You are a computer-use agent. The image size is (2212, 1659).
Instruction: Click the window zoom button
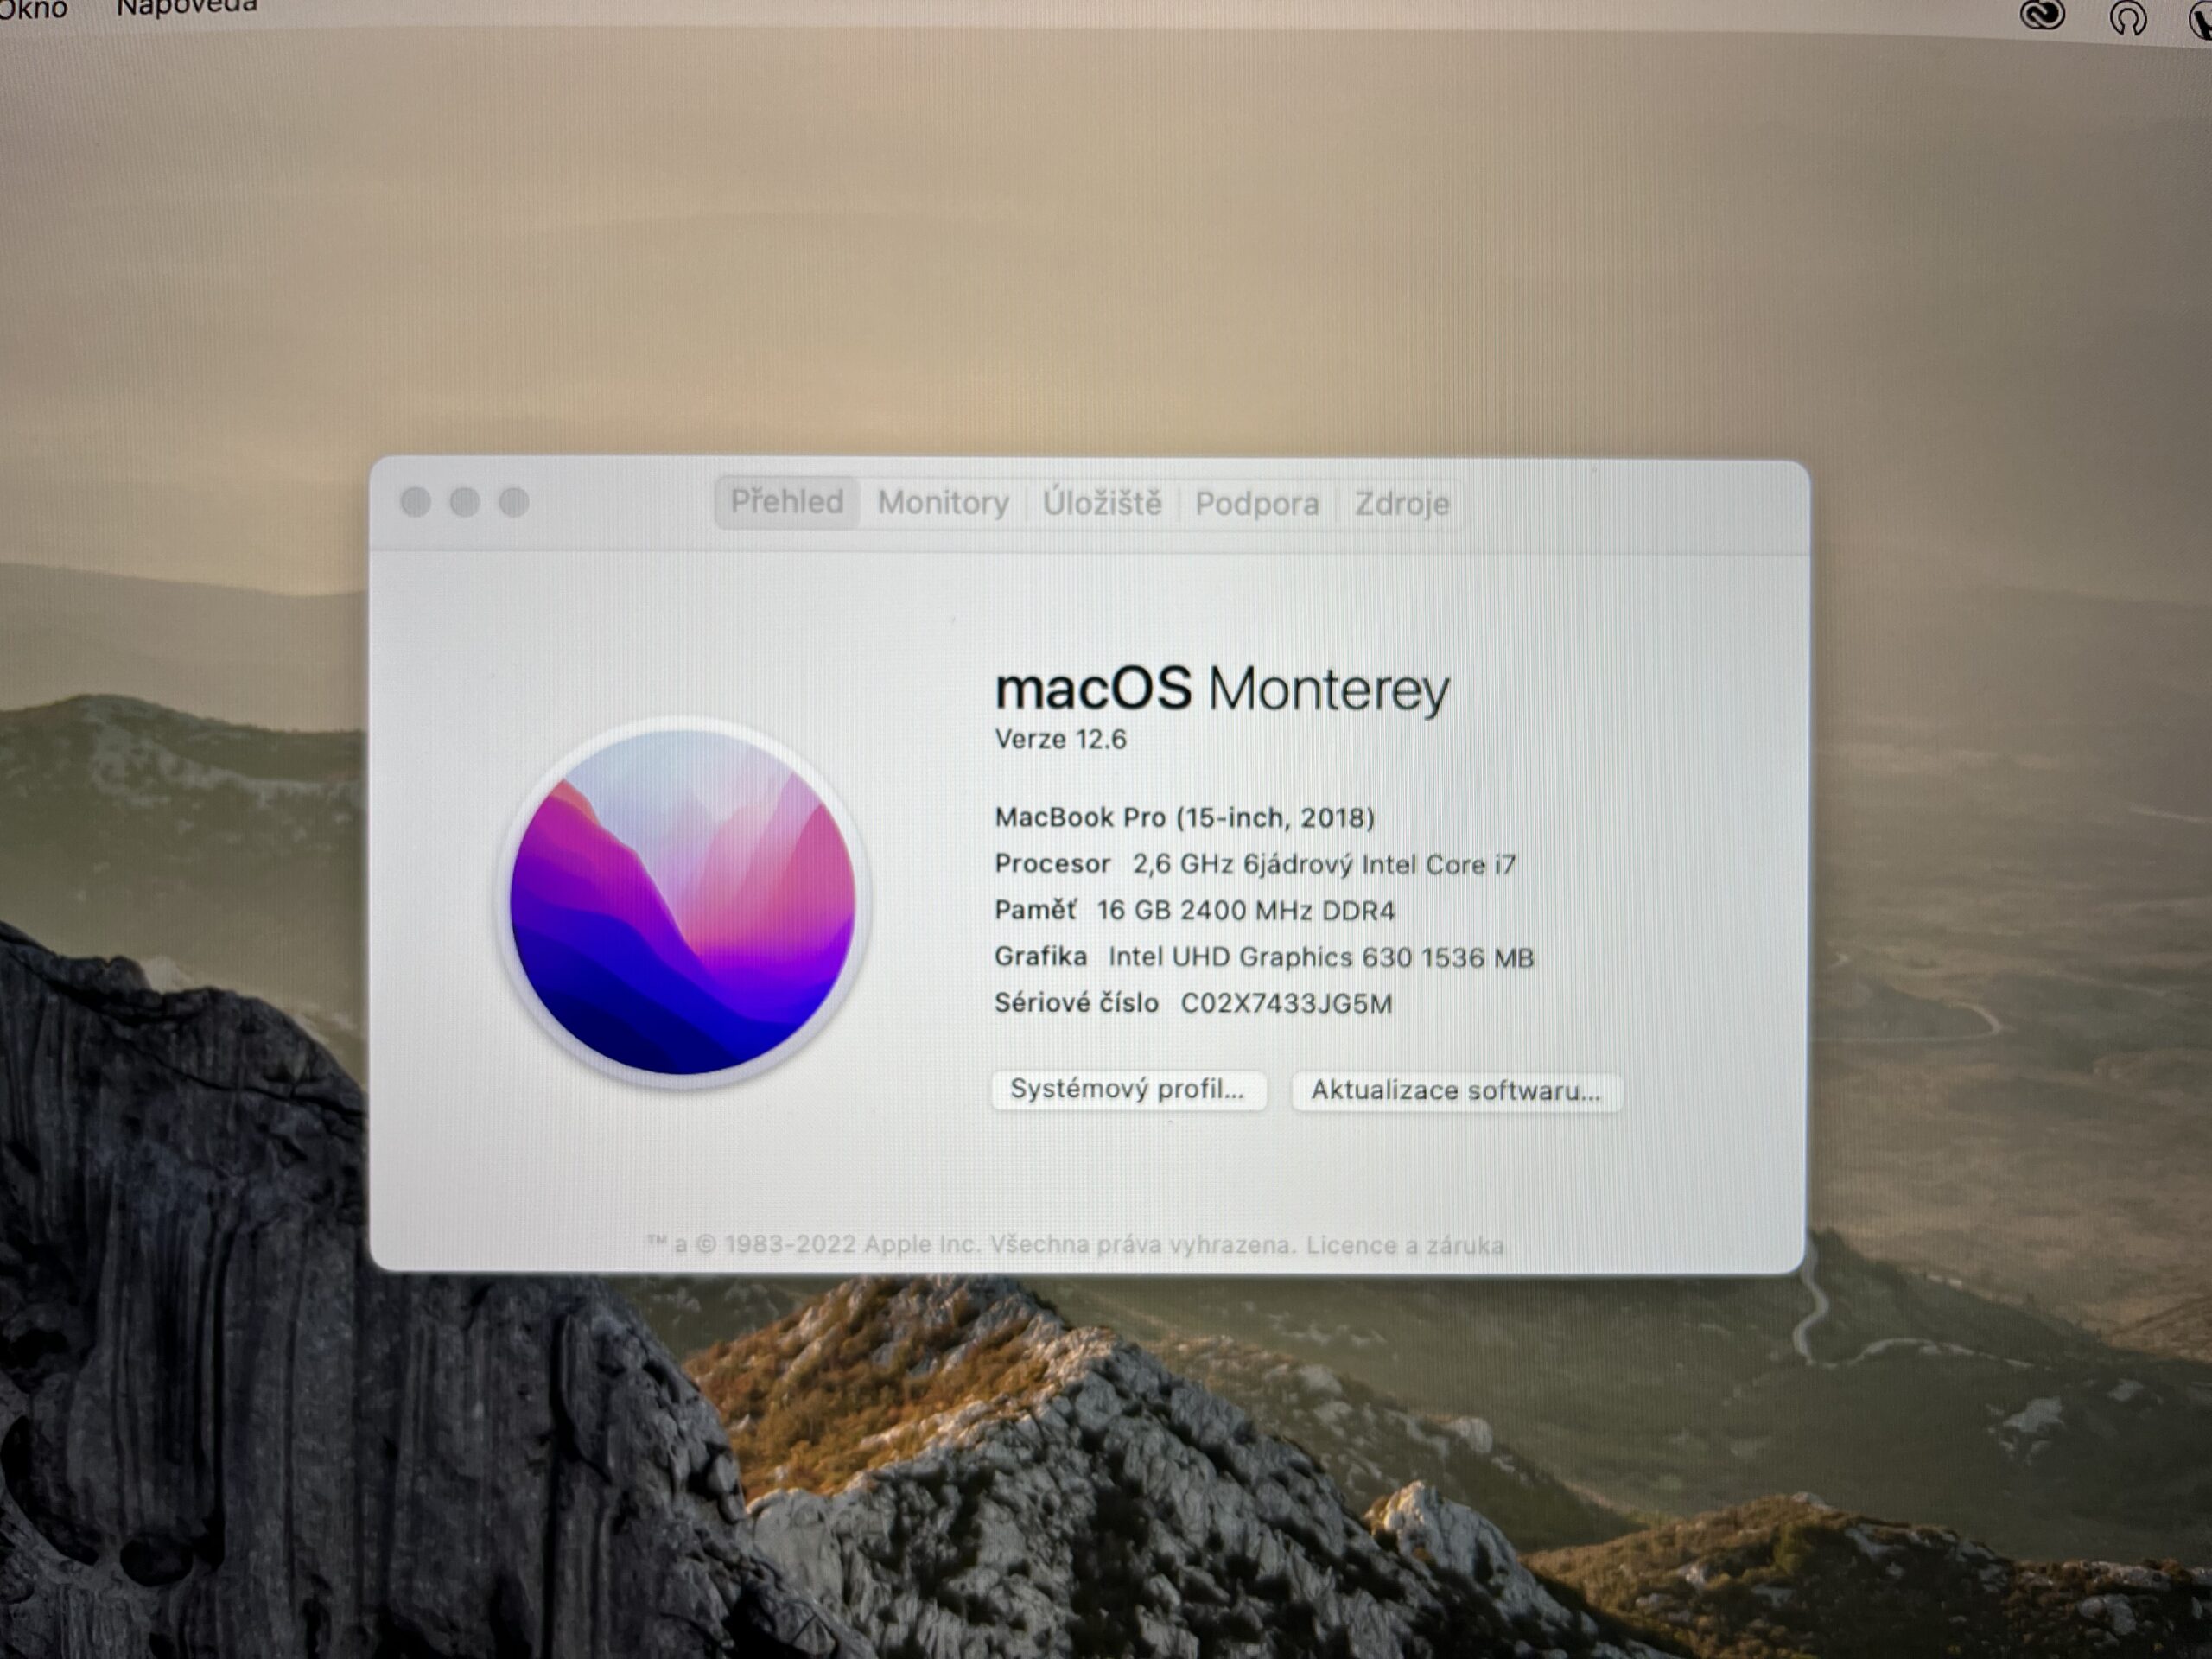coord(514,502)
